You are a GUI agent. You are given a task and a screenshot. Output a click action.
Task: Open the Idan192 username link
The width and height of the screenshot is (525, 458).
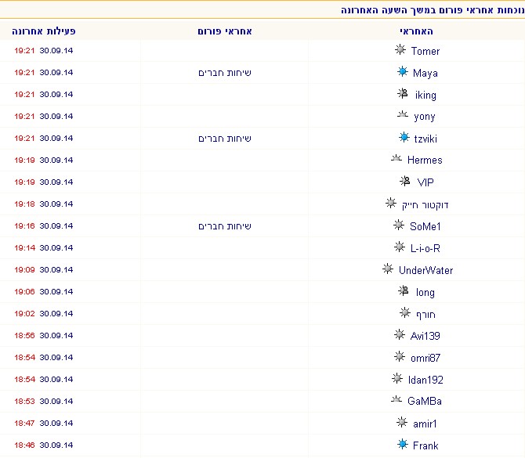tap(426, 380)
